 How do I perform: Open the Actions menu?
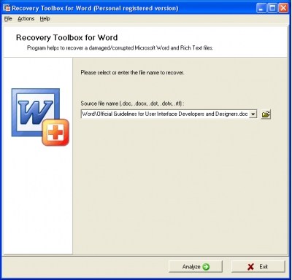click(x=26, y=19)
